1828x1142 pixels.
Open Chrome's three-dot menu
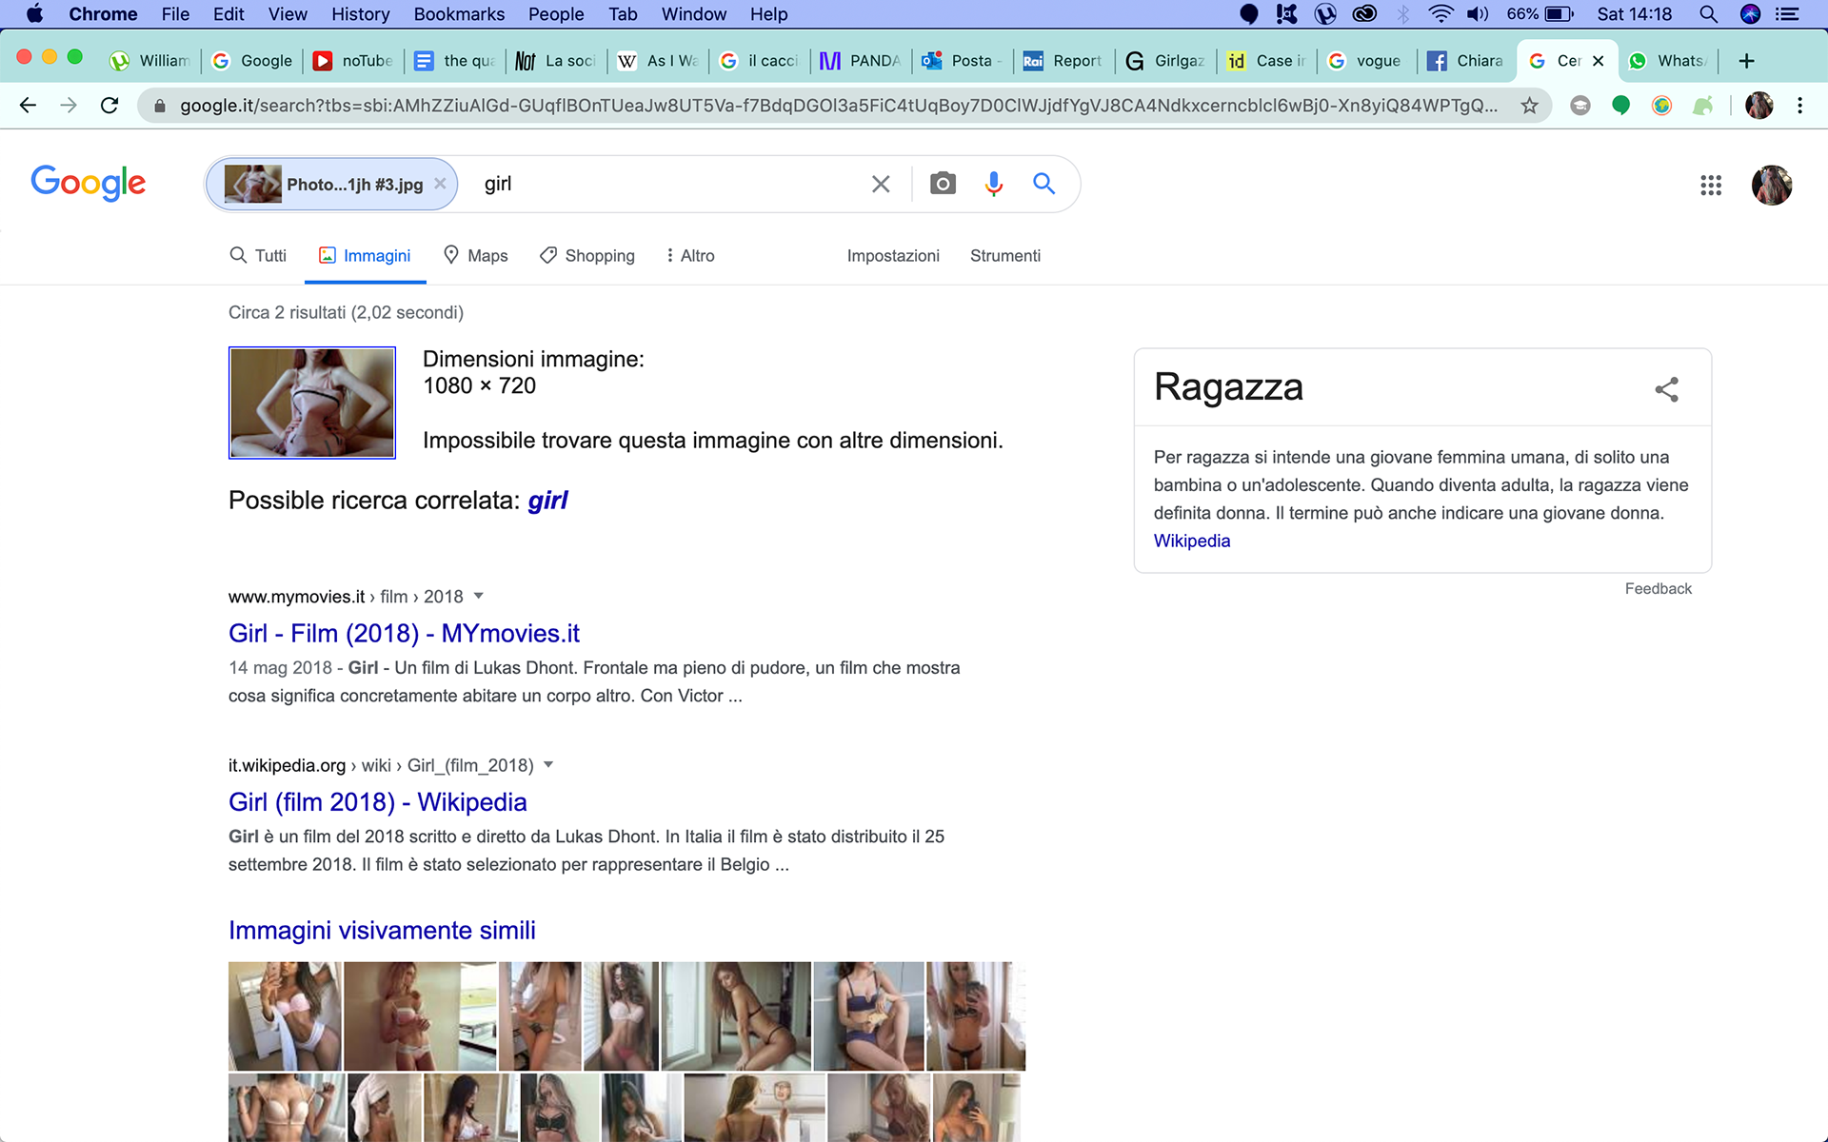pos(1799,106)
